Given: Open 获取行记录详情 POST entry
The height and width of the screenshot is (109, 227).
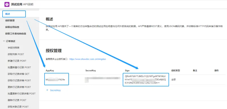Looking at the screenshot, I should 19,81.
